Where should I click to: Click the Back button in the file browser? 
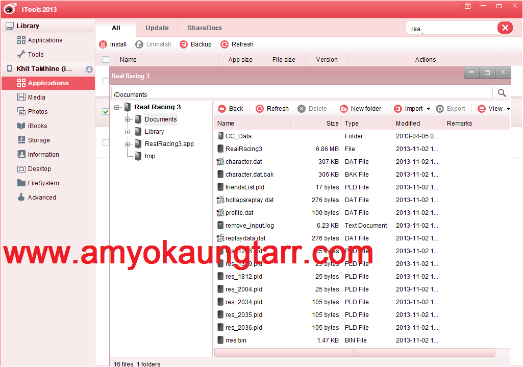pyautogui.click(x=231, y=109)
